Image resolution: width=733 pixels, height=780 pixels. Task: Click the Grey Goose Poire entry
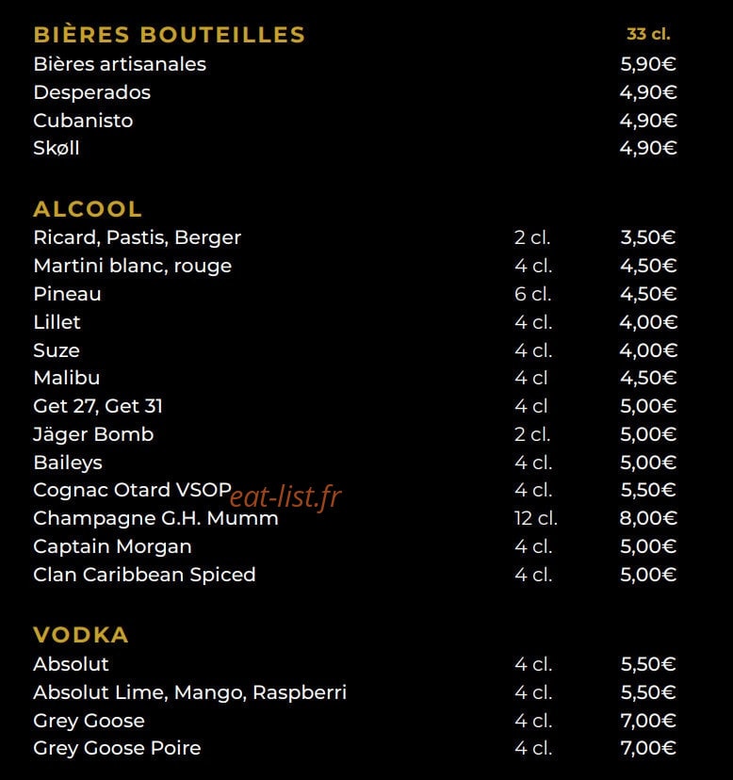point(117,748)
